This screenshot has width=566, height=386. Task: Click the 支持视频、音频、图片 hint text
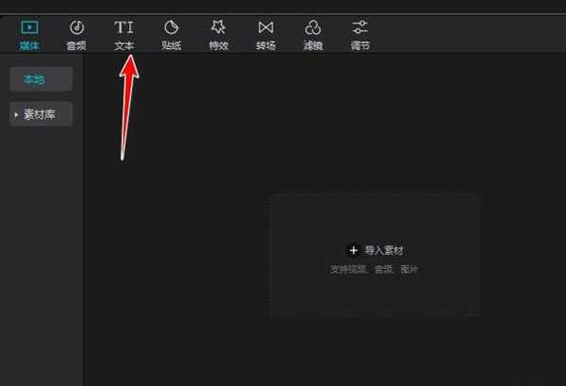374,269
